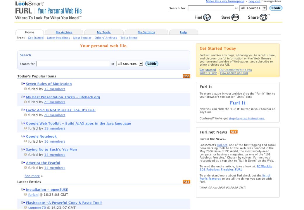
Task: Click arrow icon beside Flashpaste entry
Action: tap(23, 202)
